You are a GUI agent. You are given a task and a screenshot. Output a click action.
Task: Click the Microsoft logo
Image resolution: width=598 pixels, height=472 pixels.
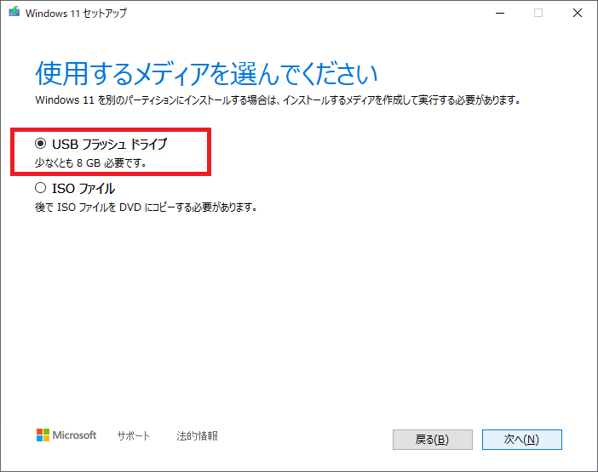point(66,435)
